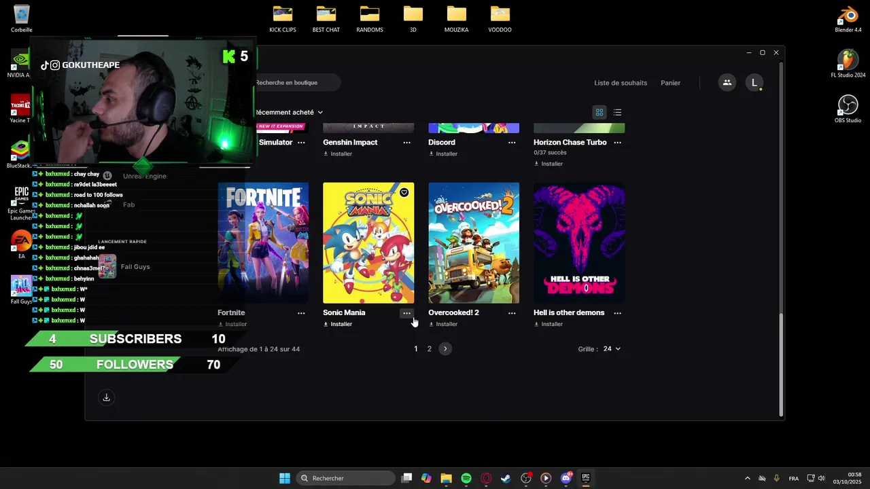870x489 pixels.
Task: Install Genshin Impact via Installer link
Action: [338, 154]
